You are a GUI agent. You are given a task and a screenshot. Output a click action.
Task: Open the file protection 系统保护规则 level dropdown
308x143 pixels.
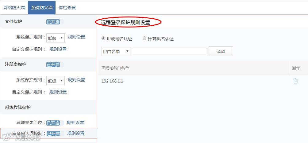coord(56,38)
